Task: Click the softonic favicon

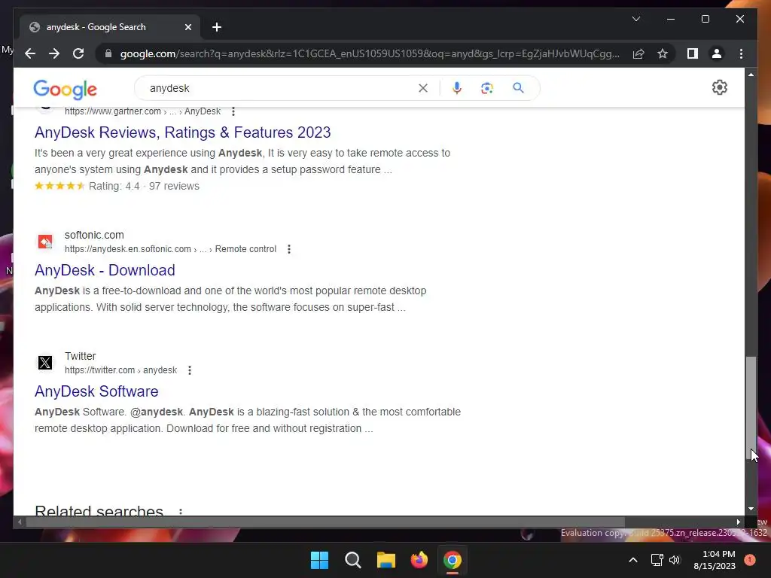Action: (45, 242)
